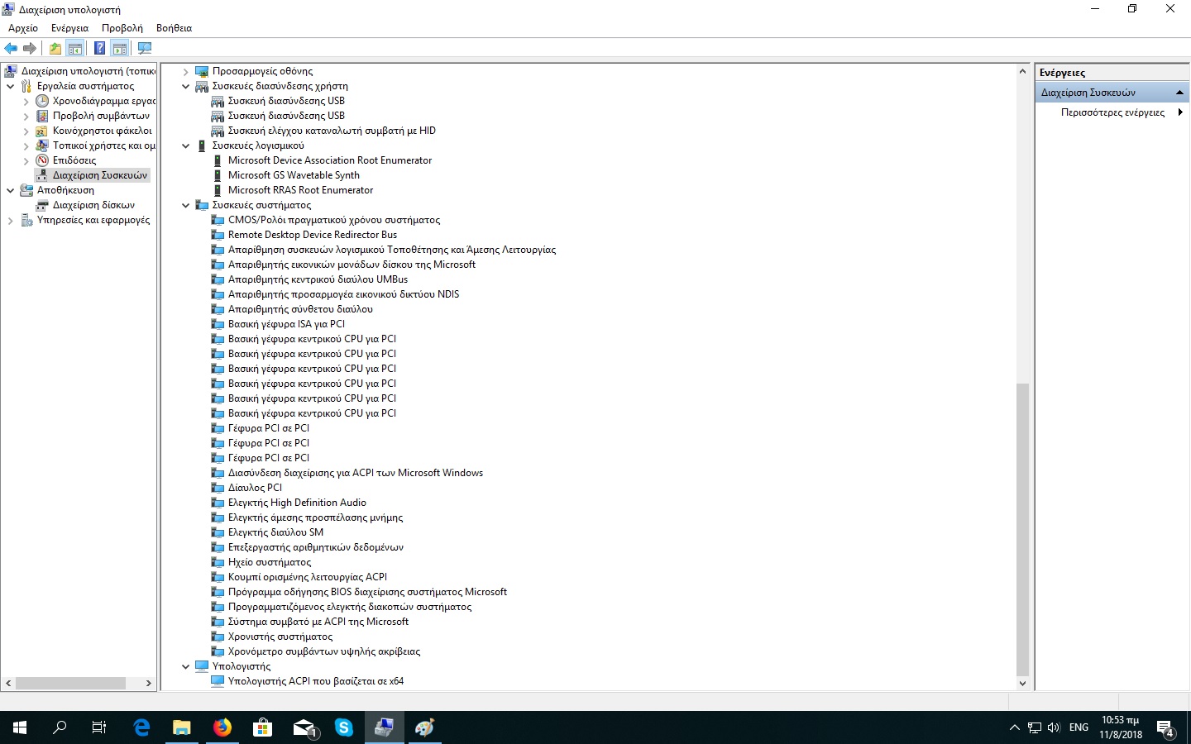Viewport: 1191px width, 744px height.
Task: Expand Υπηρεσίες και εφαρμογές node
Action: (x=10, y=220)
